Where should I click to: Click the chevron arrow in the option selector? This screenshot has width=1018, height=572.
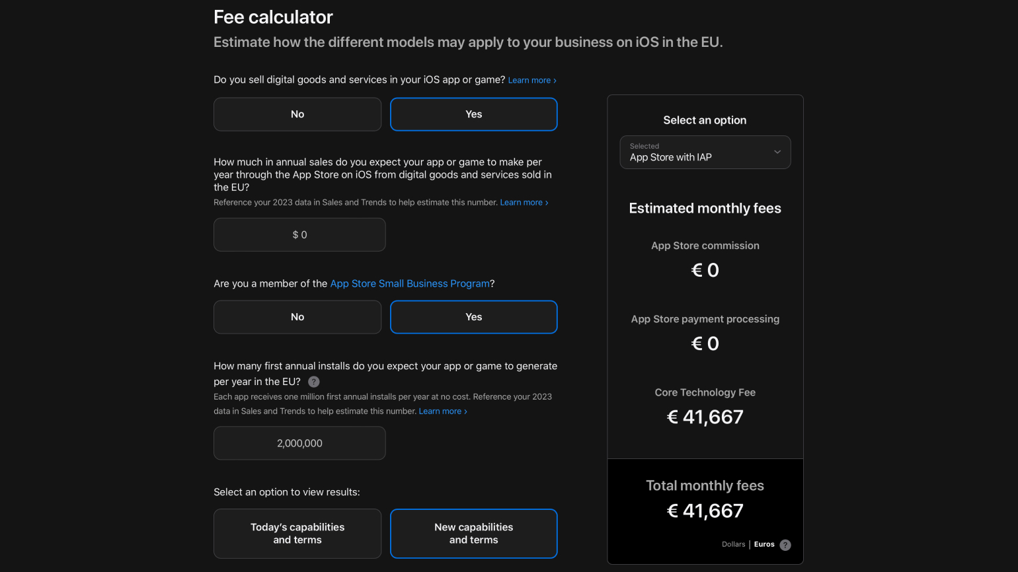(777, 152)
